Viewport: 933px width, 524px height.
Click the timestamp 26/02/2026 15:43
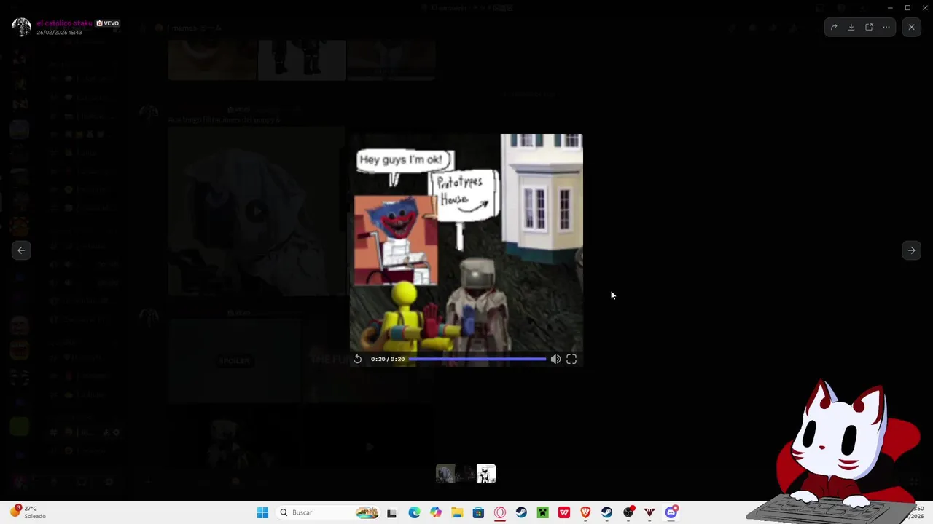pos(59,33)
